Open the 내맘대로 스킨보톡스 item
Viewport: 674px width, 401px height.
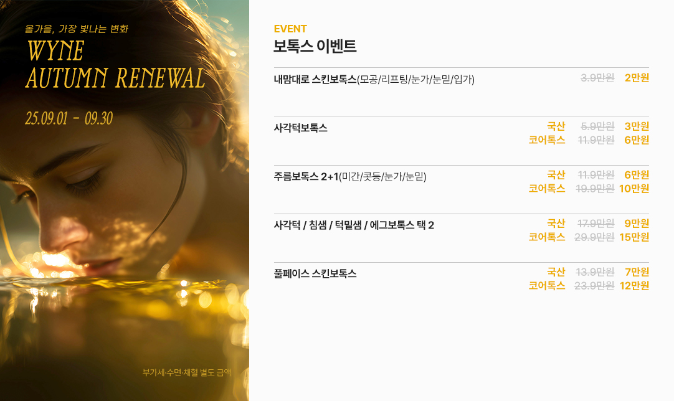374,80
